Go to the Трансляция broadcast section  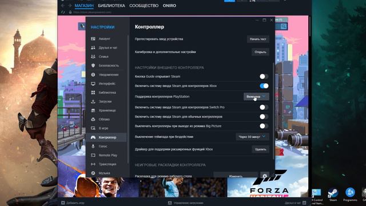click(106, 164)
